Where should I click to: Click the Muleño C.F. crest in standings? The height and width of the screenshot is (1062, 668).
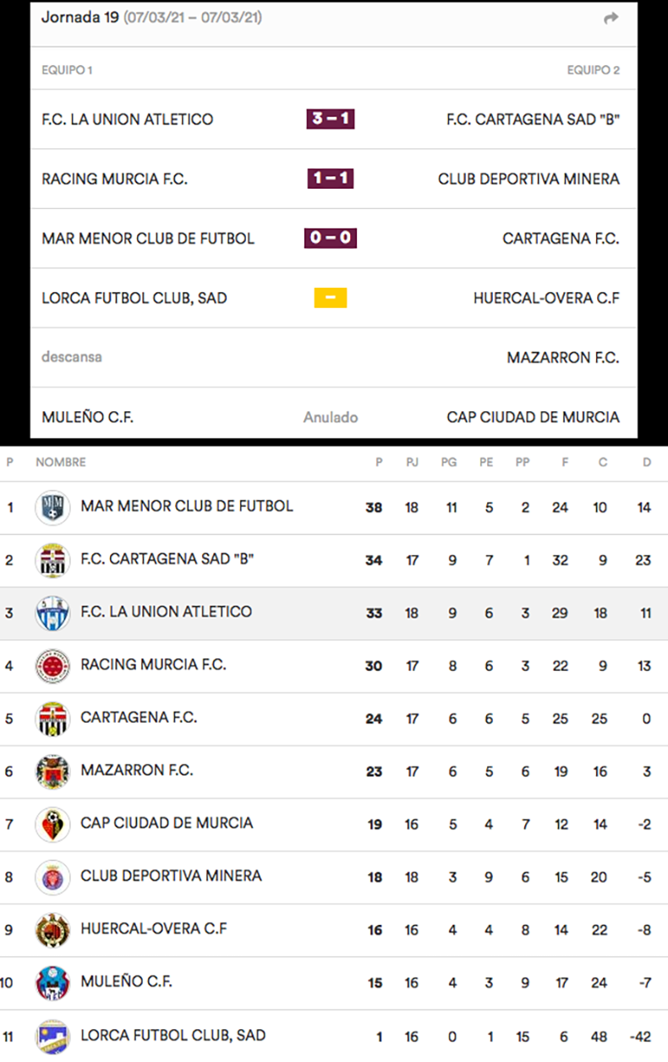point(52,982)
